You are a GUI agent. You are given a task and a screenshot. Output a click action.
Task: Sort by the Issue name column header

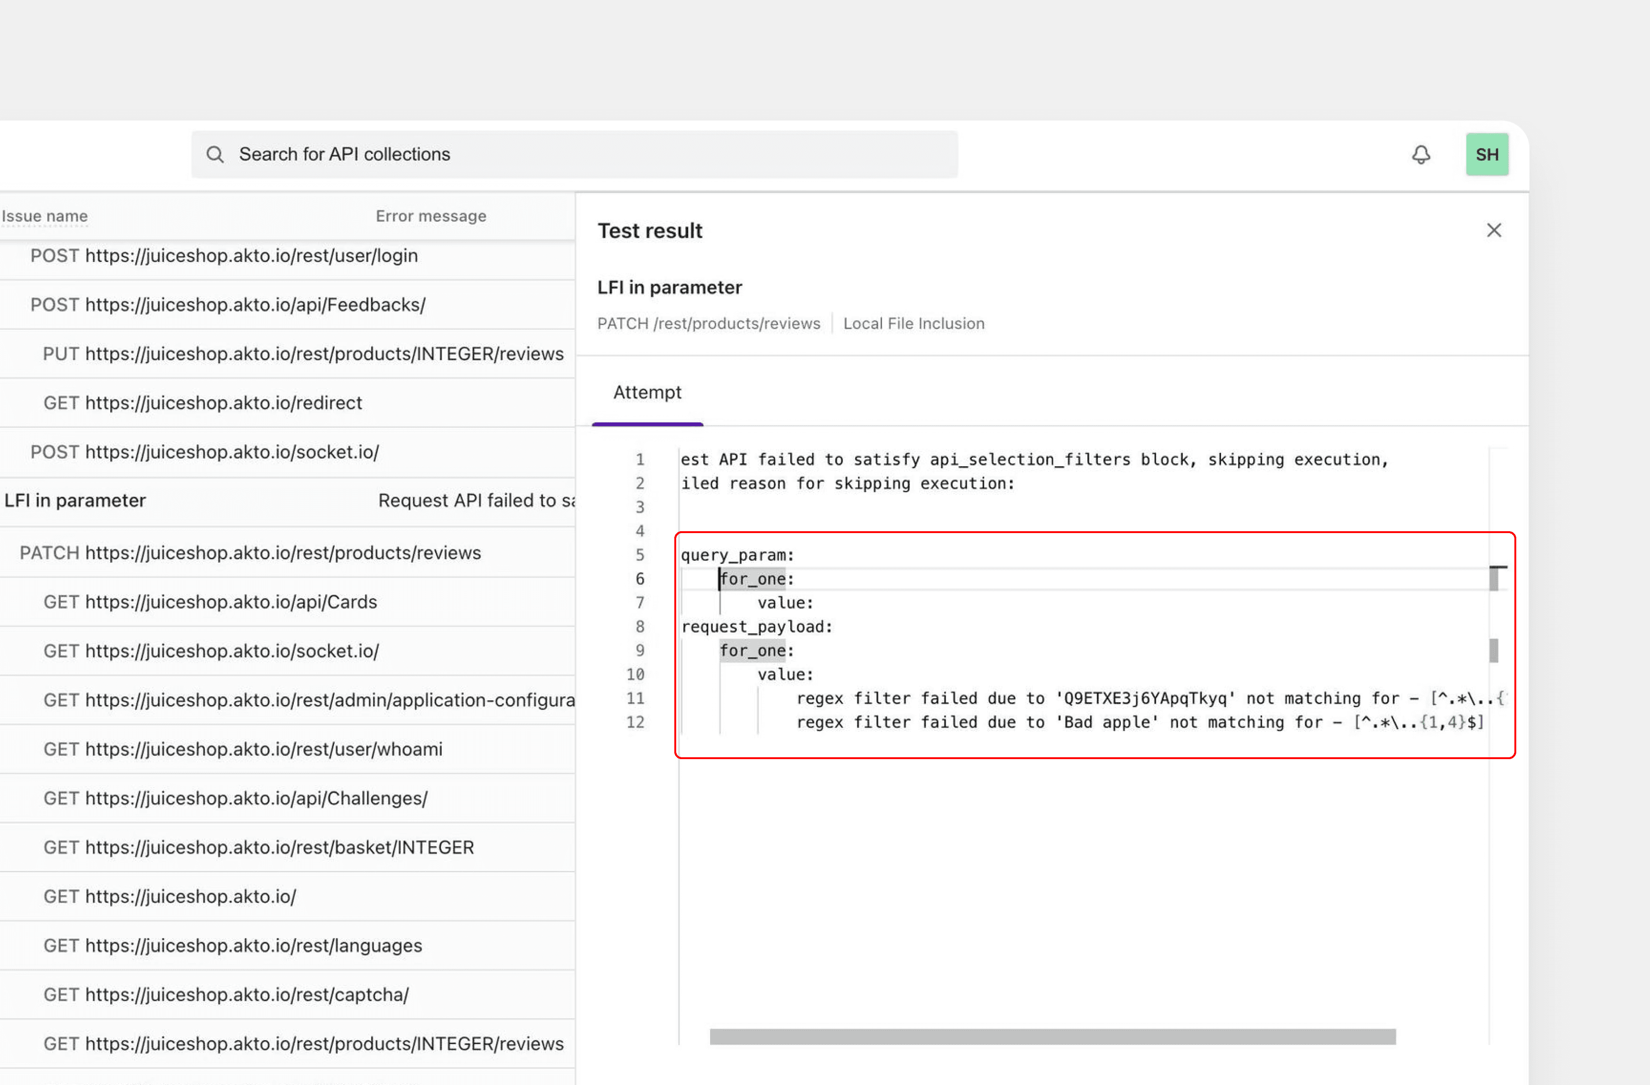click(44, 216)
